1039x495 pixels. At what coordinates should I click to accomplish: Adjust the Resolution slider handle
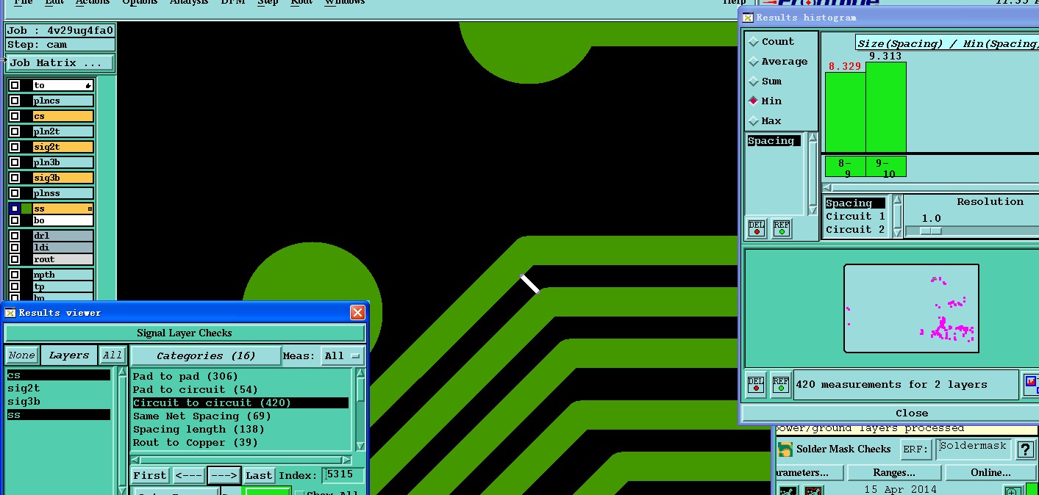[x=931, y=231]
